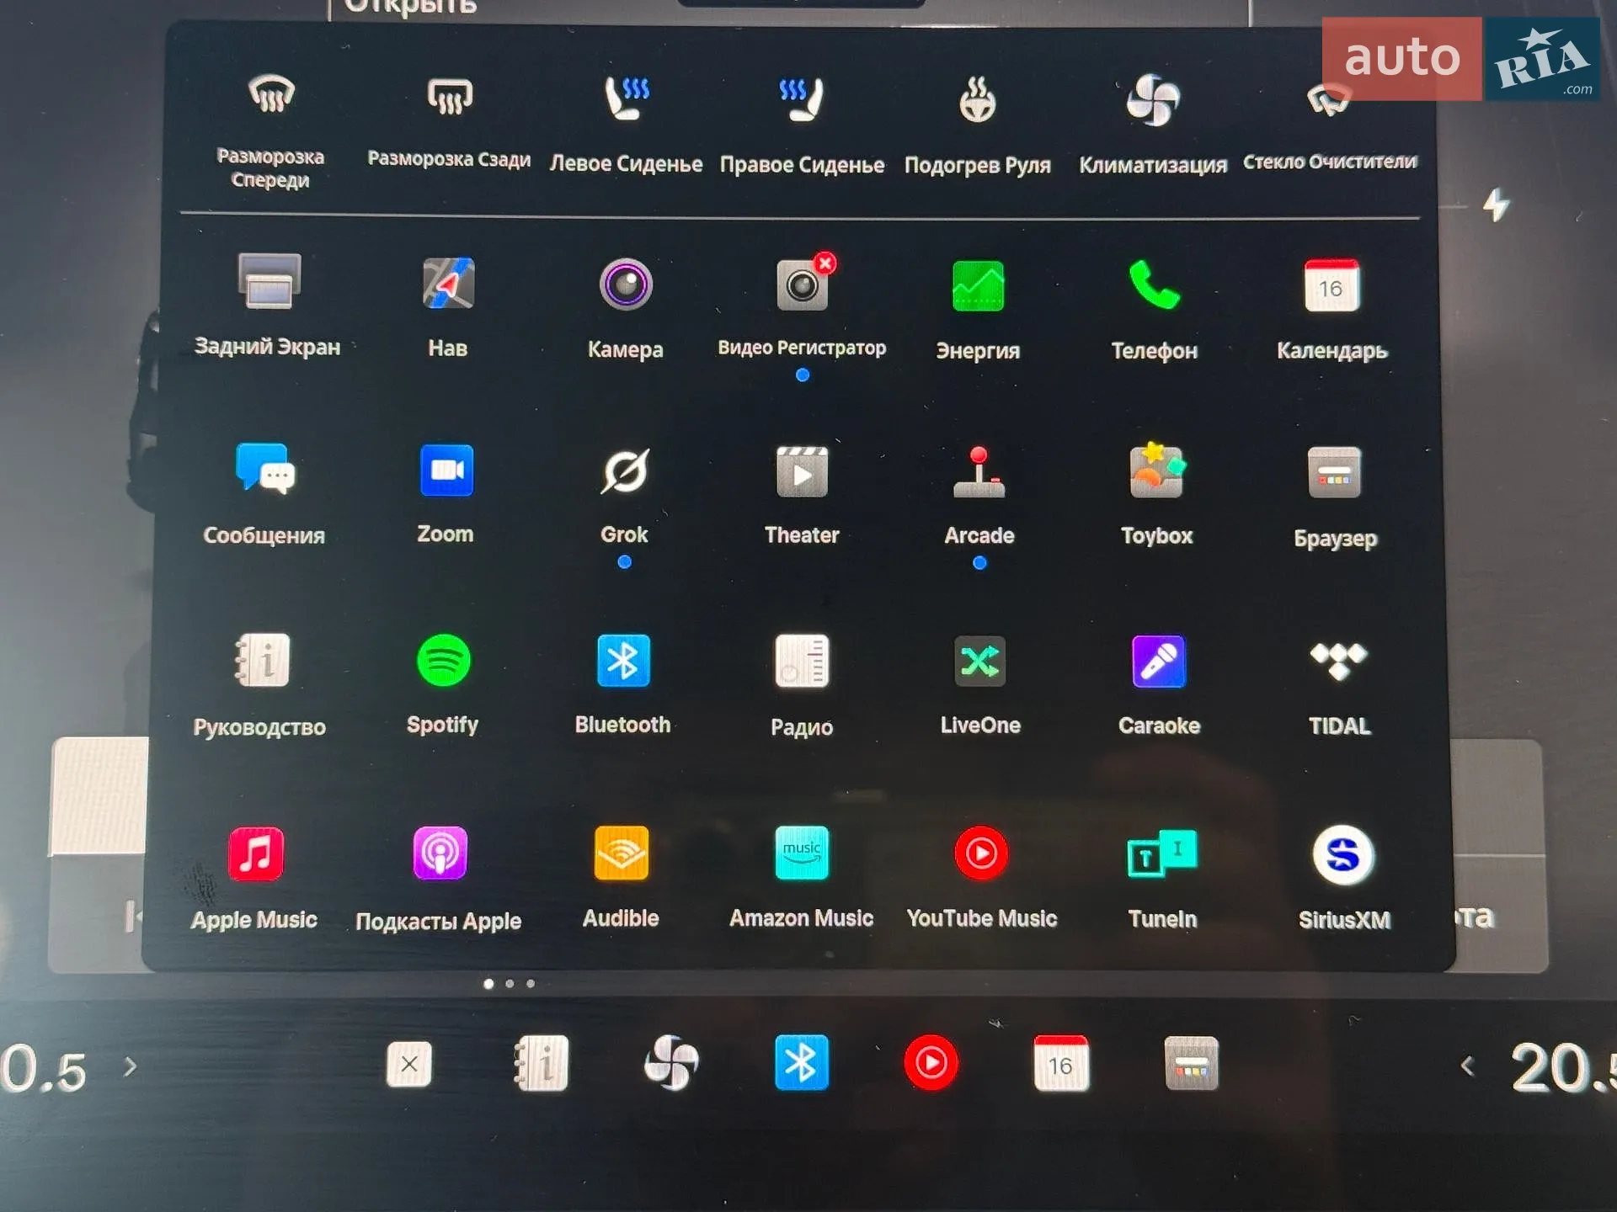Switch to the third app page dot
This screenshot has width=1617, height=1212.
531,983
